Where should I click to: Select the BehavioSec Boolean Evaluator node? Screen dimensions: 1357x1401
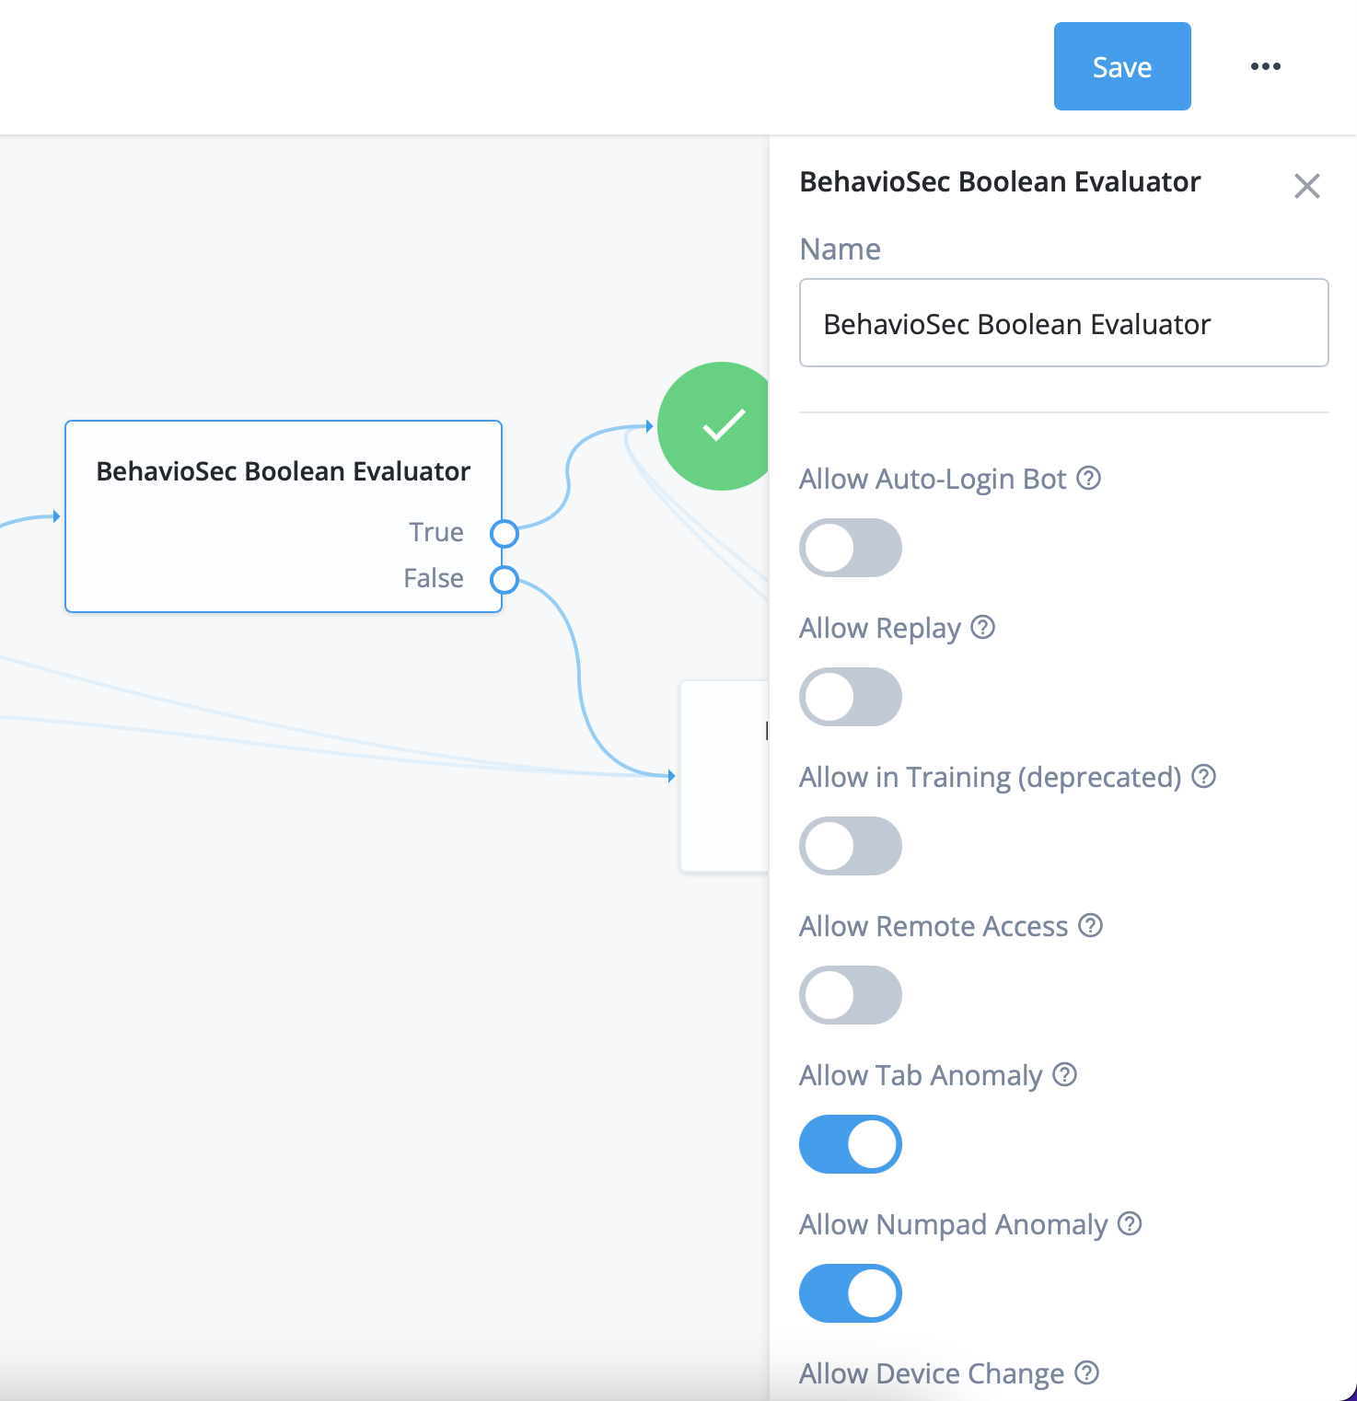284,516
